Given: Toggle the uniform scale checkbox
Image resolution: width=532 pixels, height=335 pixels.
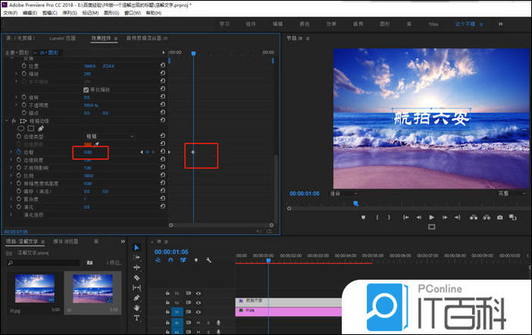Looking at the screenshot, I should 86,89.
